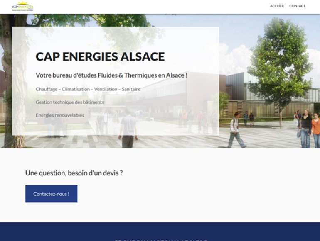
Task: Click the Une question, besoin d'un devis ? text
Action: coord(74,173)
